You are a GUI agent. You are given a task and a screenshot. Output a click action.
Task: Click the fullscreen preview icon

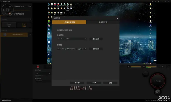pyautogui.click(x=168, y=67)
